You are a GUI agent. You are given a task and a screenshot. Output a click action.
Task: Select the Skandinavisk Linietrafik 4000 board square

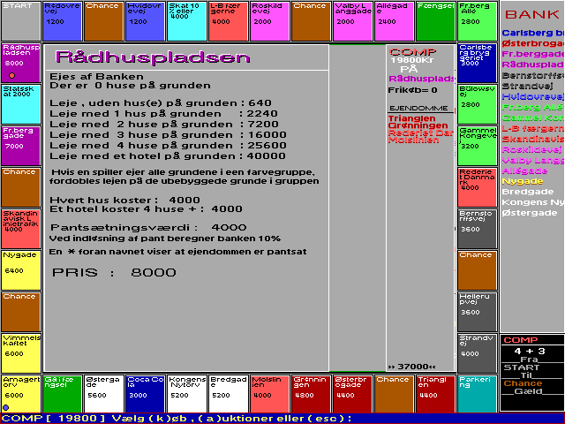21,229
